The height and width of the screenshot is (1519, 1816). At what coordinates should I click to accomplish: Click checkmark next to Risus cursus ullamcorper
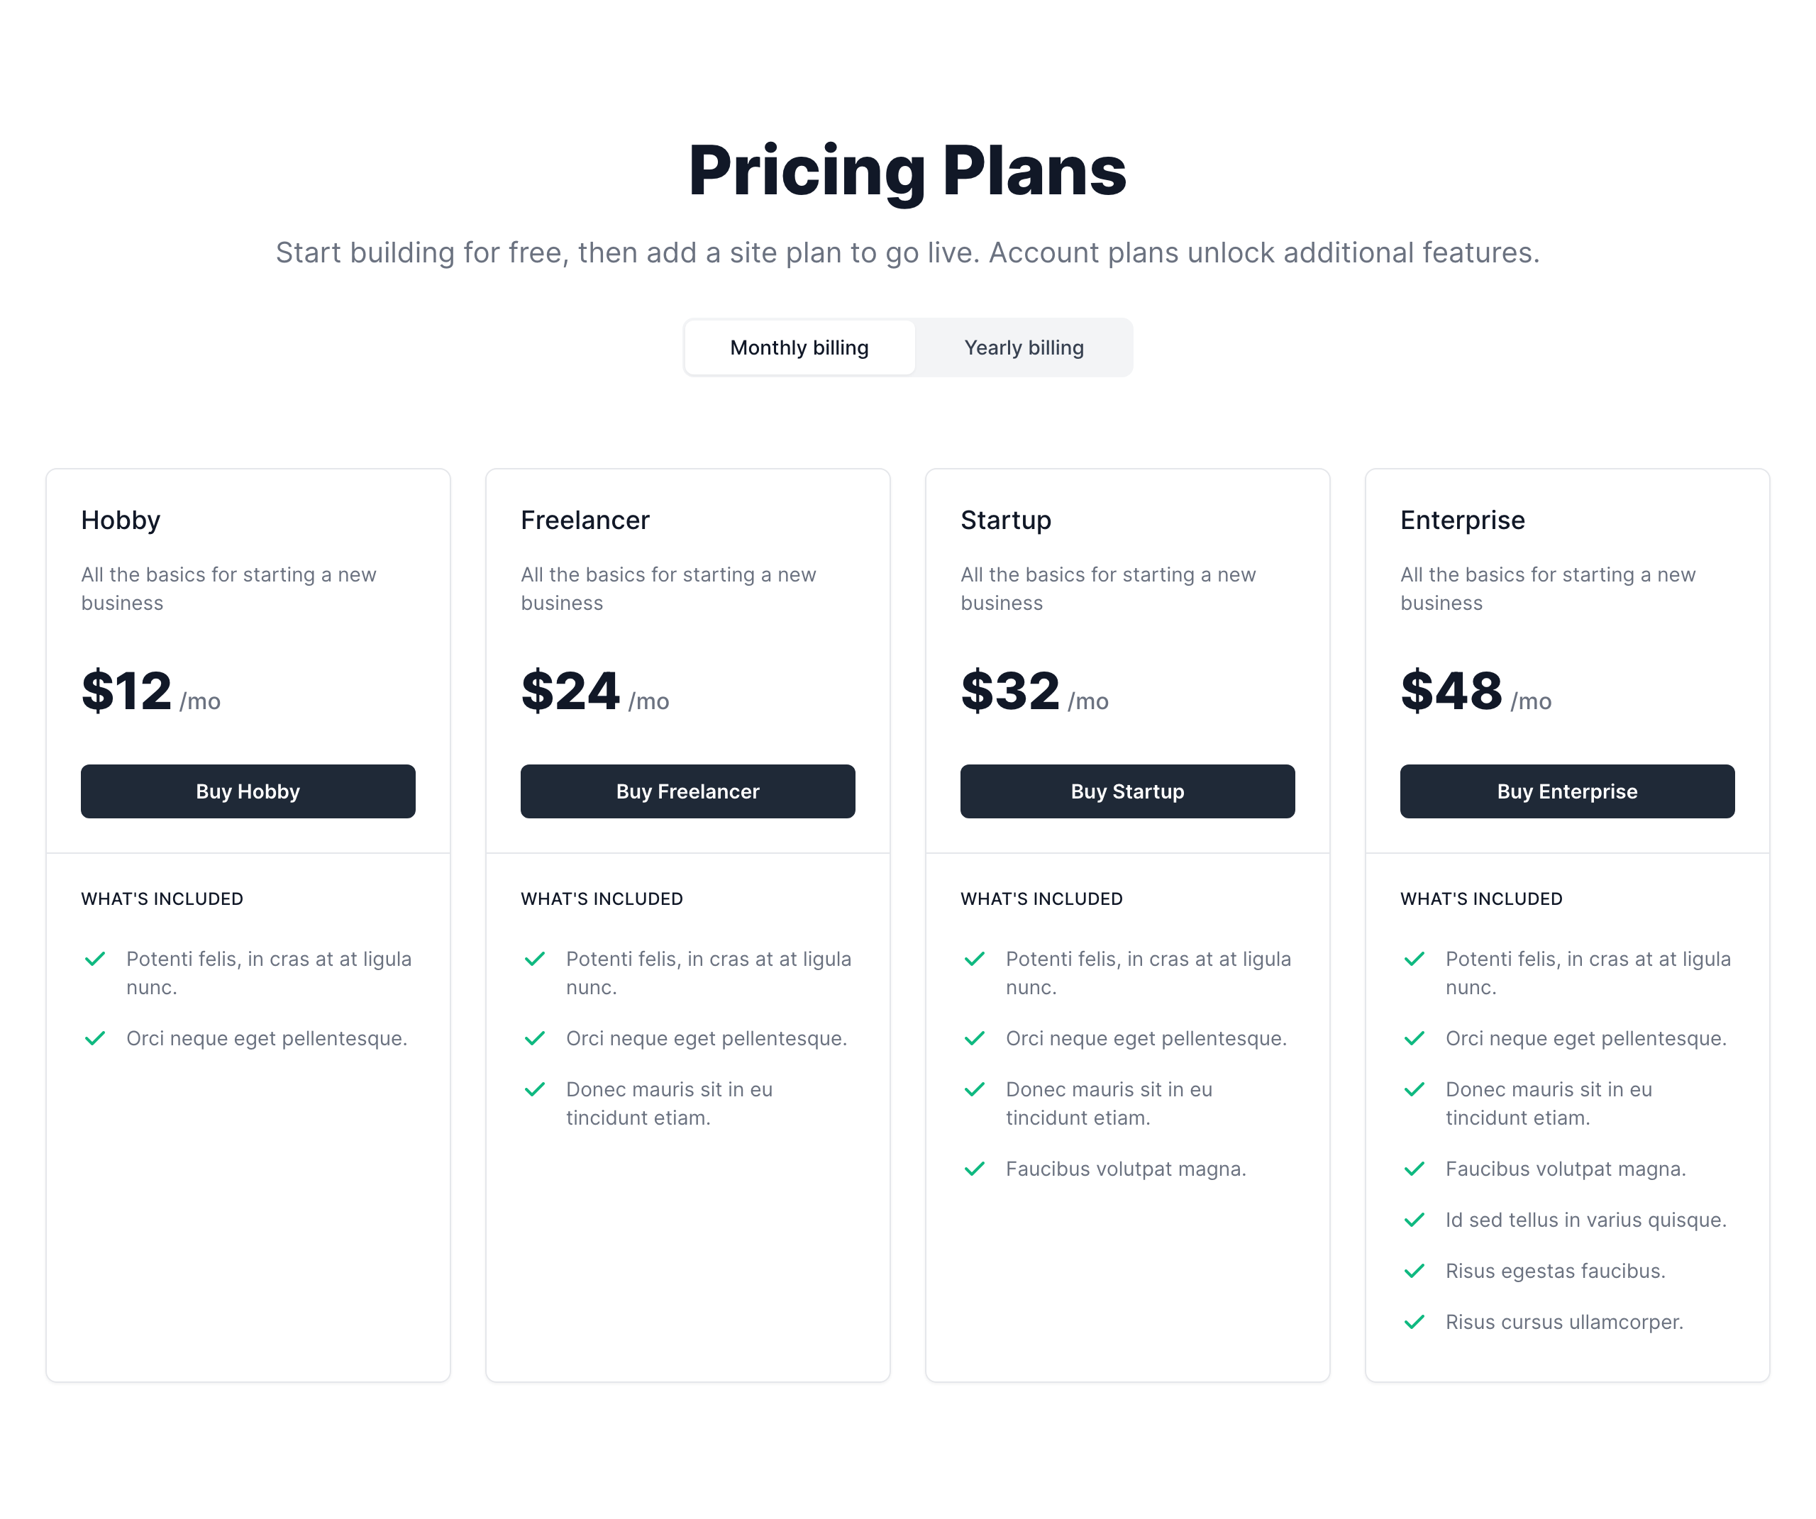1414,1322
